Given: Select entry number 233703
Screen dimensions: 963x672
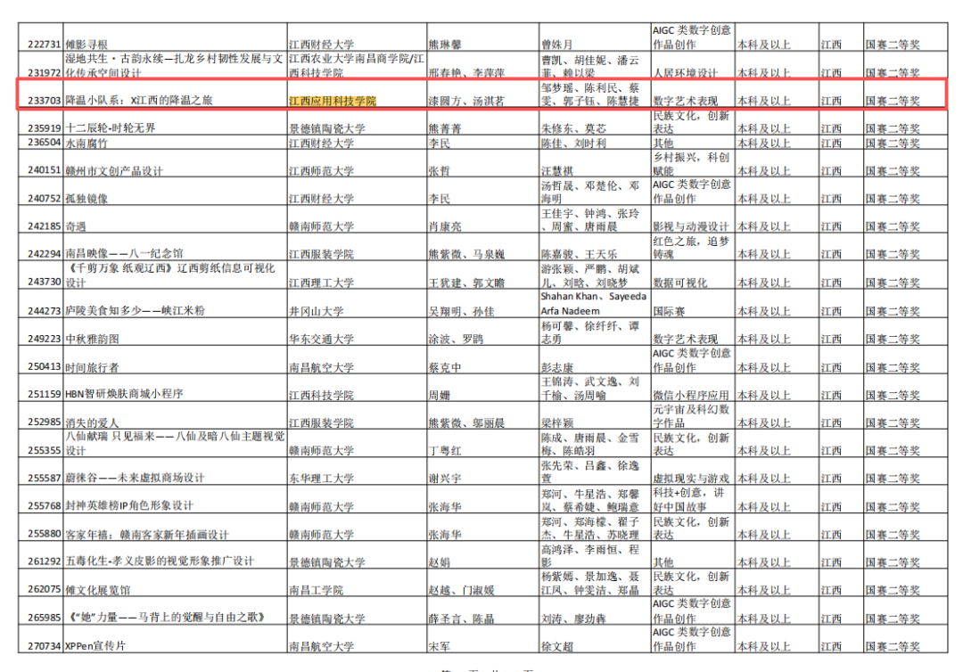Looking at the screenshot, I should point(44,101).
